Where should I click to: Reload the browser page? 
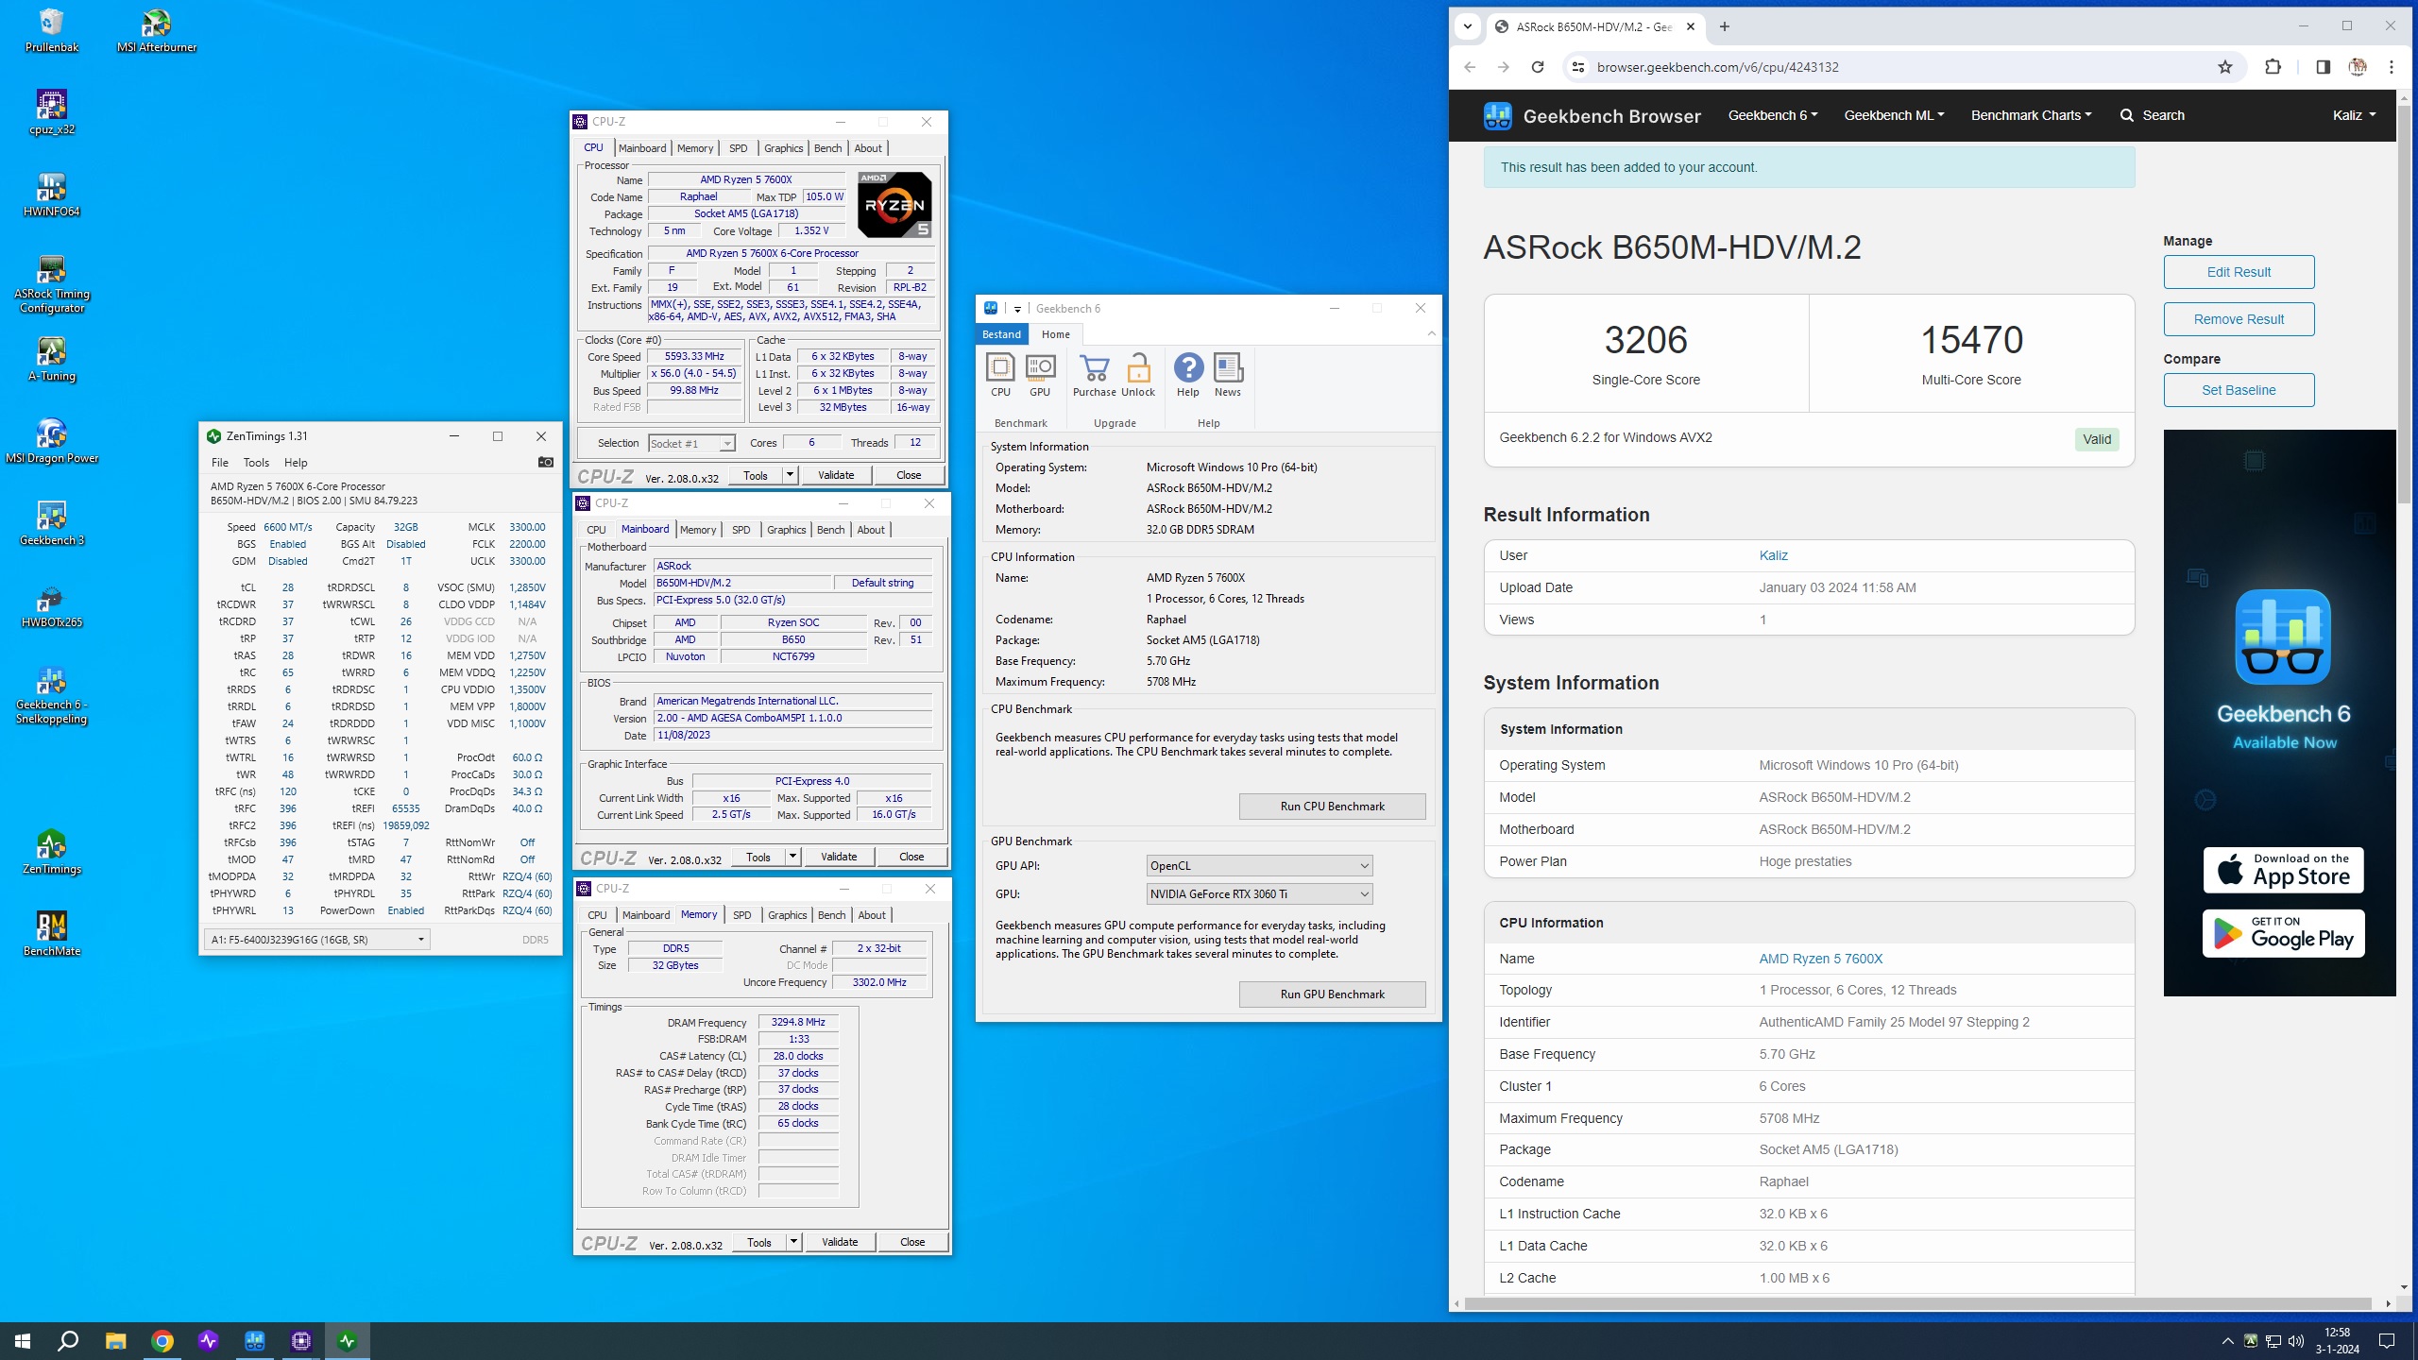click(1538, 67)
